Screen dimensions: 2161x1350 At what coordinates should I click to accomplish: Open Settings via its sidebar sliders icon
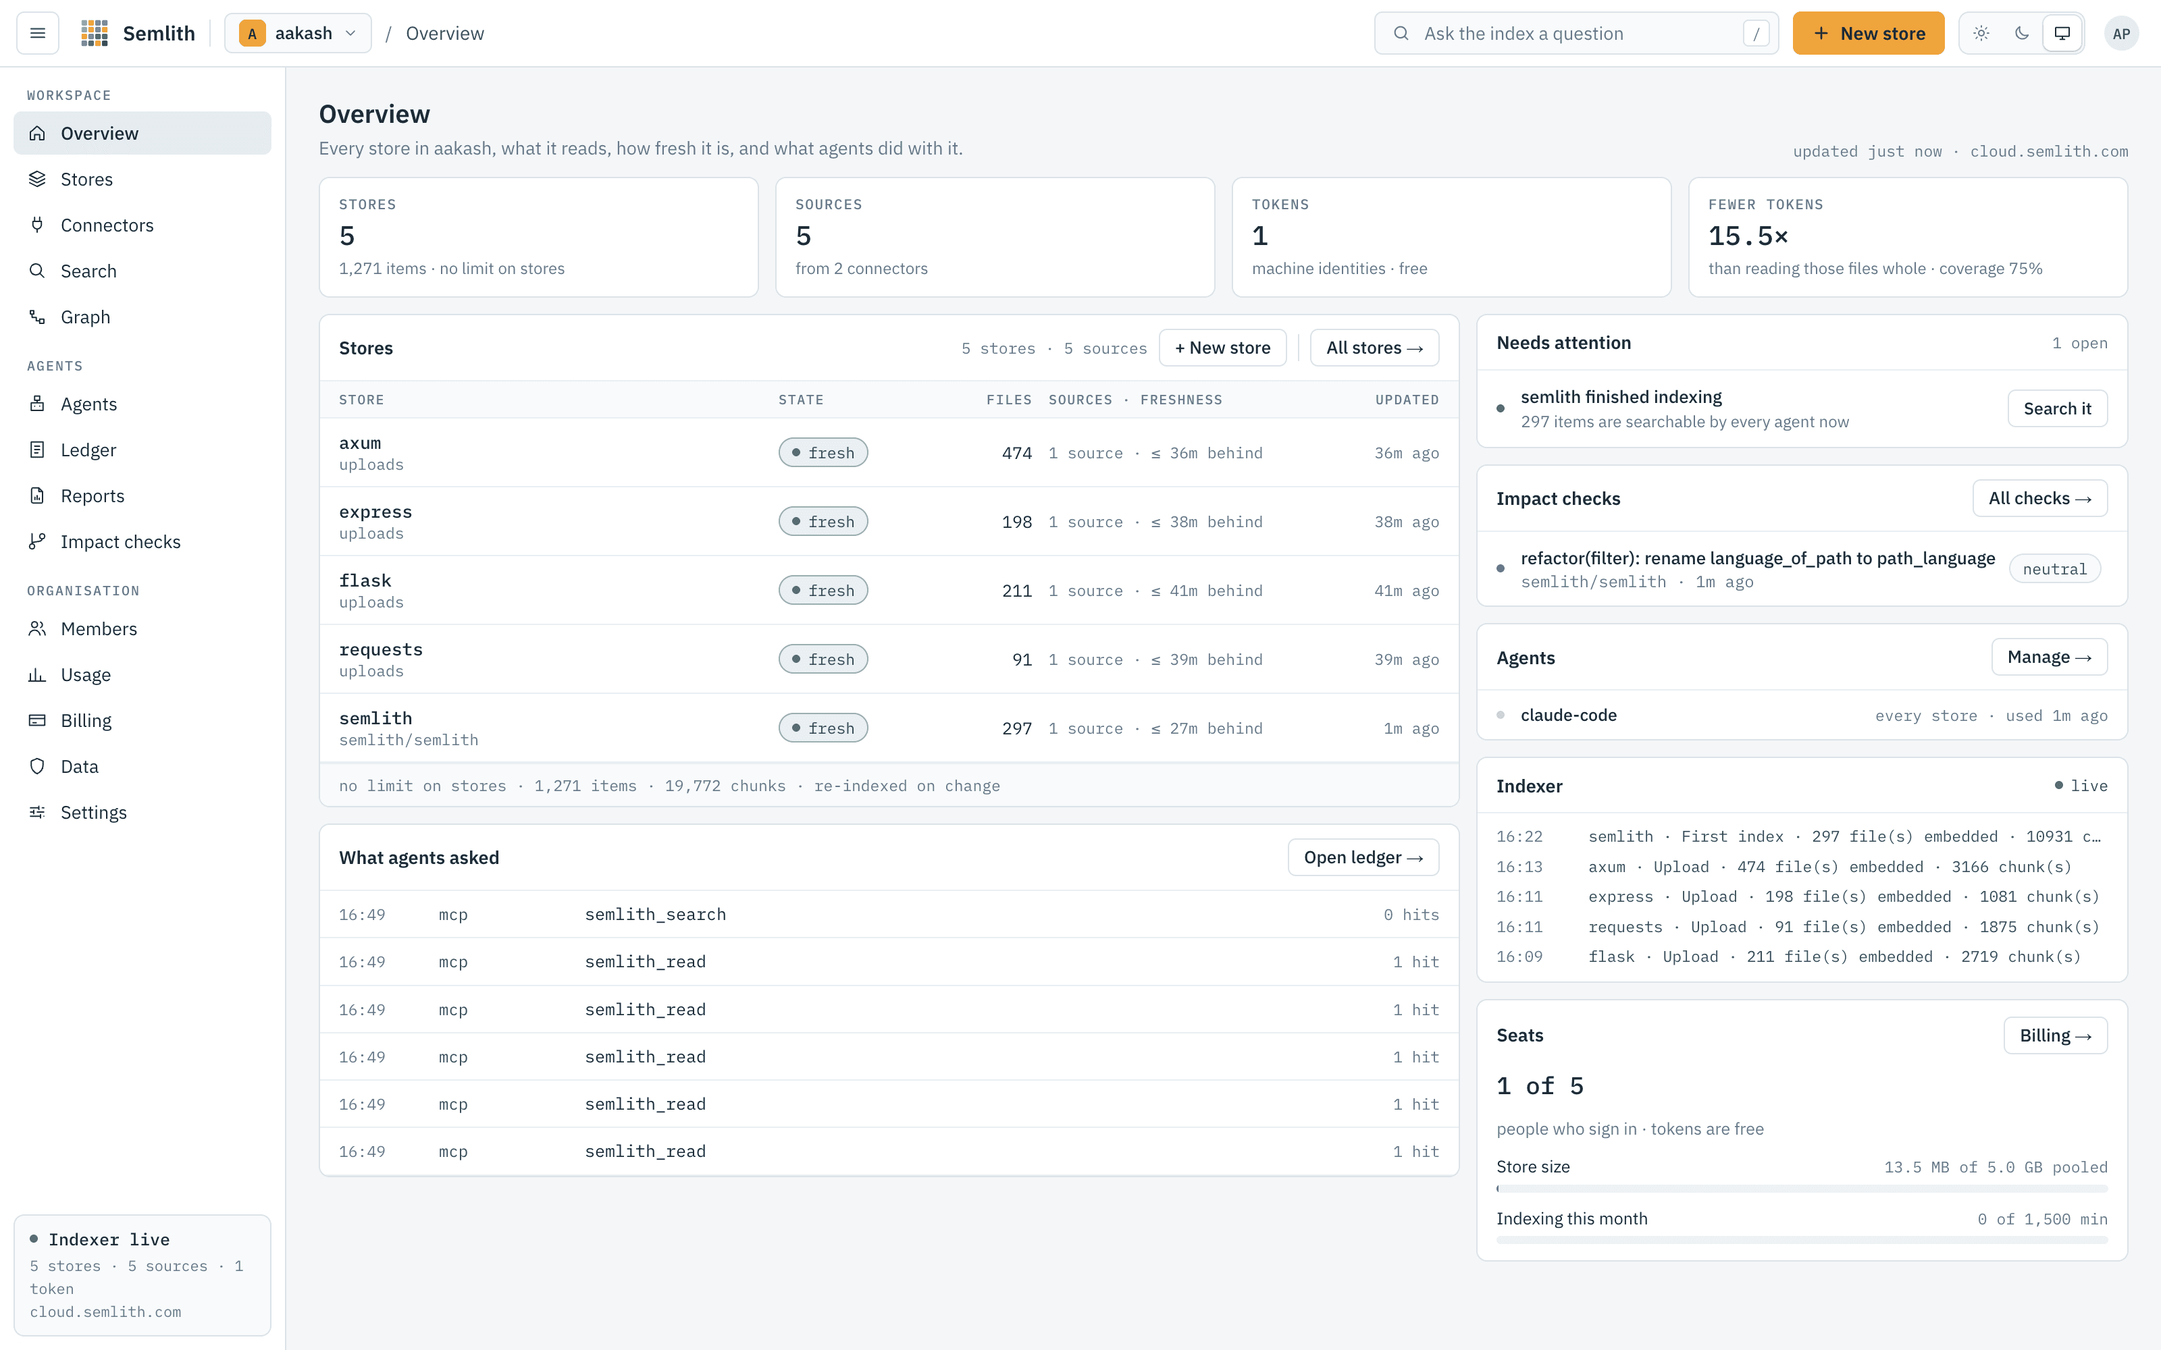click(x=36, y=811)
